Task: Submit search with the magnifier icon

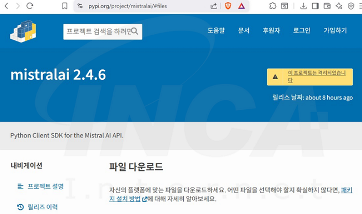Action: click(x=134, y=31)
